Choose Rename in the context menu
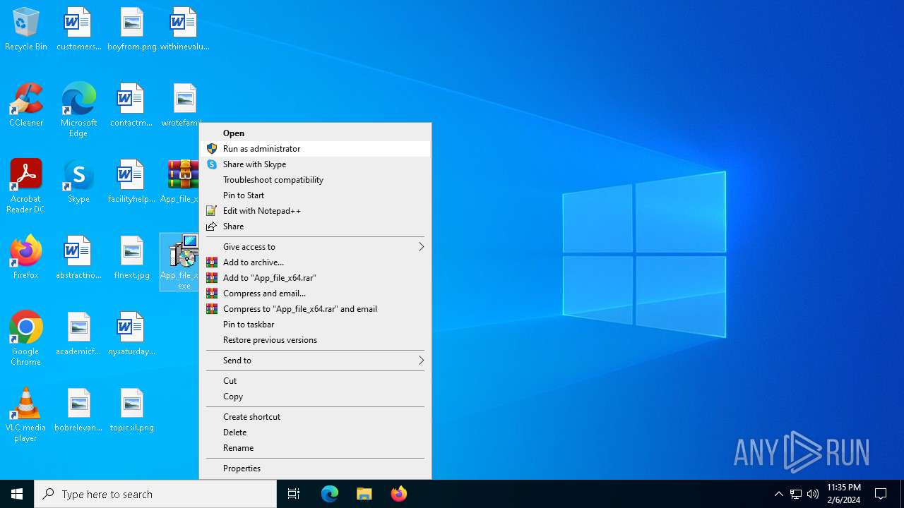The height and width of the screenshot is (508, 904). point(314,448)
